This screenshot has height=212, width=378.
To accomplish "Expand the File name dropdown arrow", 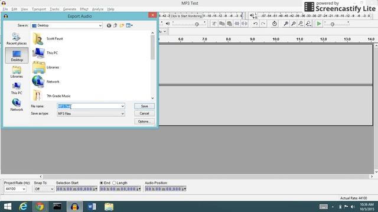I will 122,106.
